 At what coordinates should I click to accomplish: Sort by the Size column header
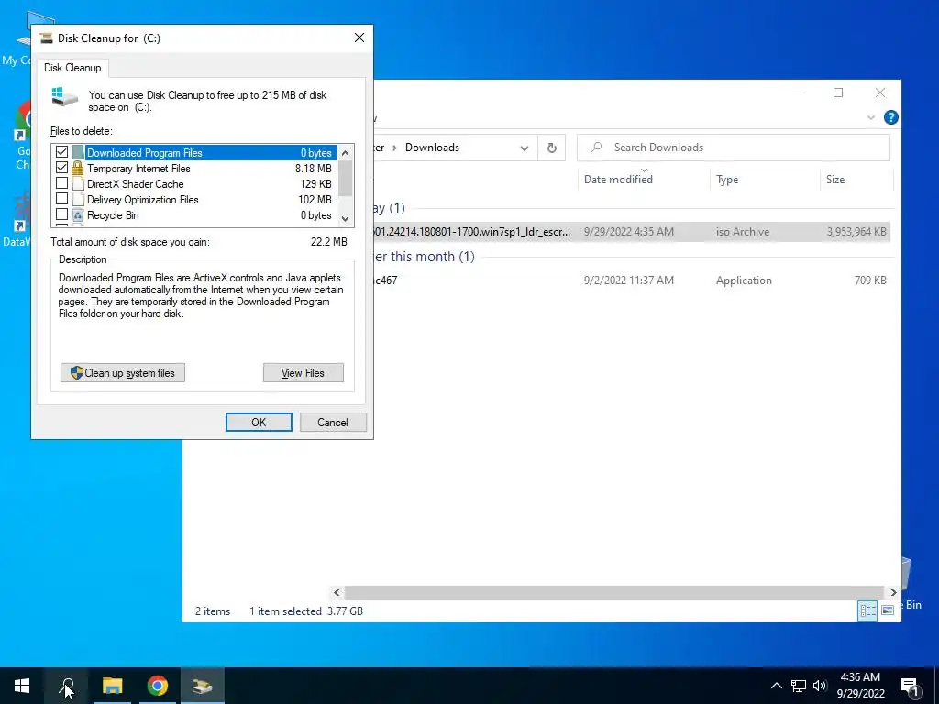pyautogui.click(x=856, y=179)
